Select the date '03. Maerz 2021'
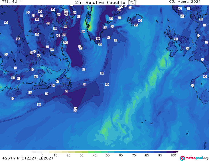Viewport: 209px width, 161px height. [x=185, y=2]
